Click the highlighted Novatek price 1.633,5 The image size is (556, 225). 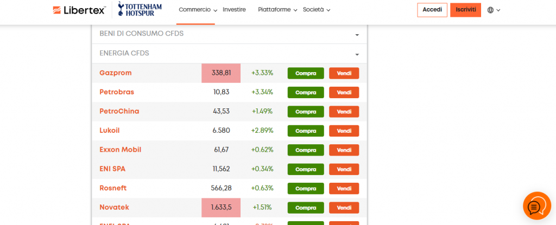pos(221,207)
